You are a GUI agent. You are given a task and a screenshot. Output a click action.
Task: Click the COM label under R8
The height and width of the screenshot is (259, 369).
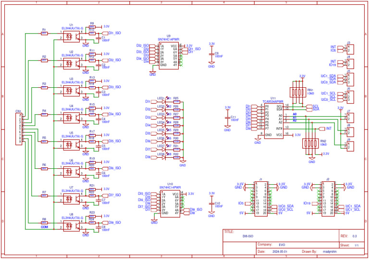pyautogui.click(x=44, y=226)
